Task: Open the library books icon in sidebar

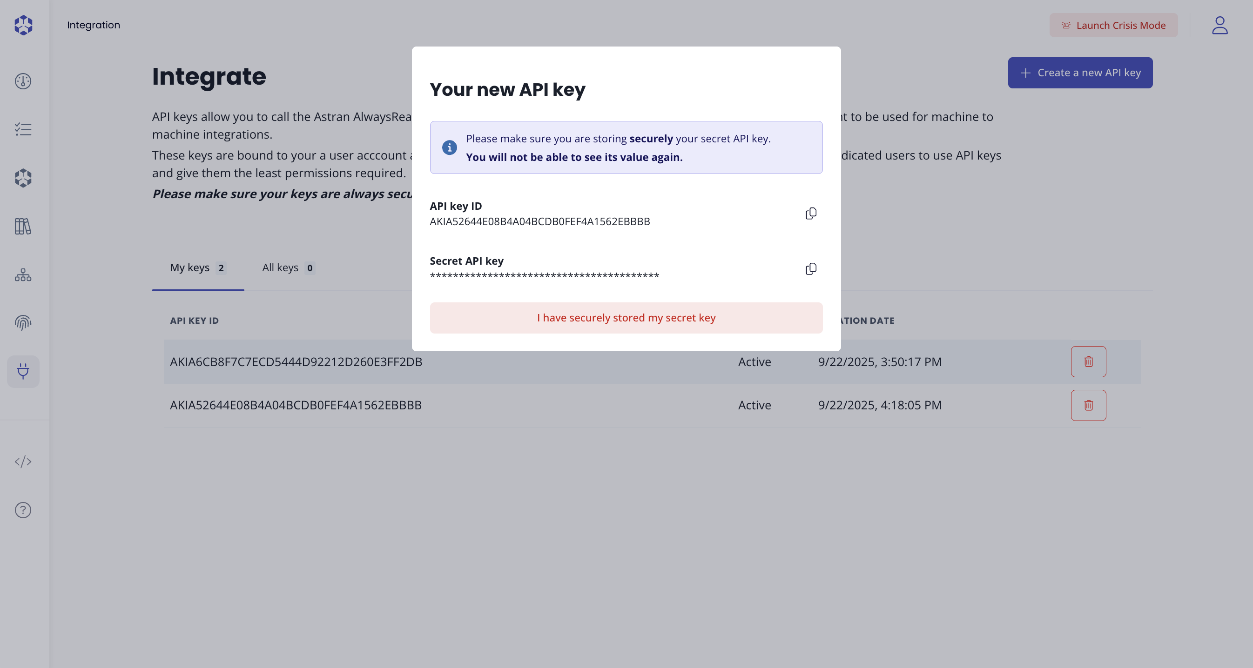Action: tap(23, 227)
